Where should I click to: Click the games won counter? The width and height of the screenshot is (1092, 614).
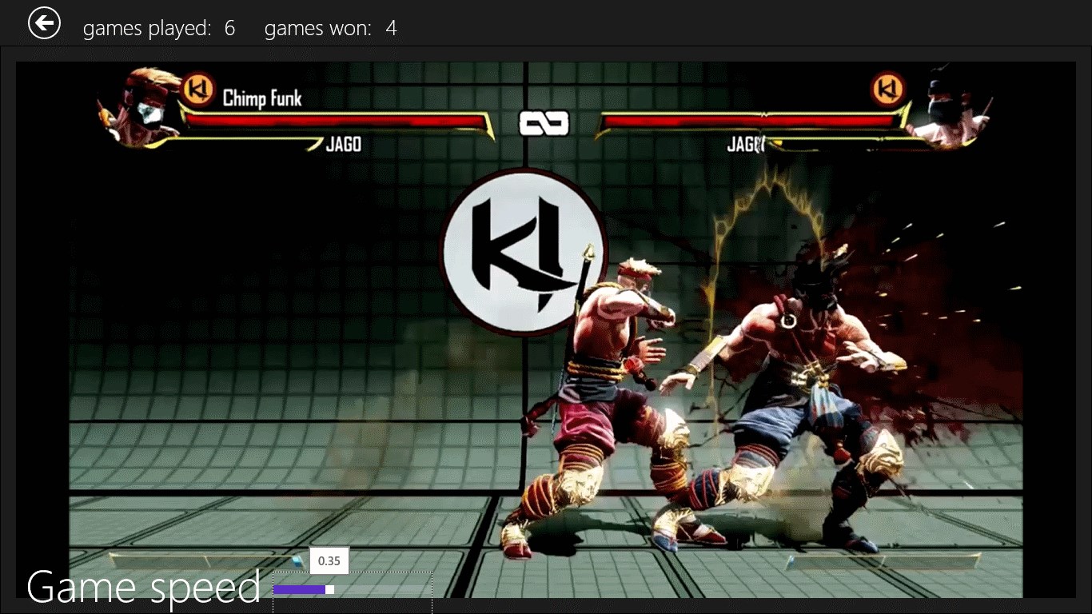click(330, 29)
